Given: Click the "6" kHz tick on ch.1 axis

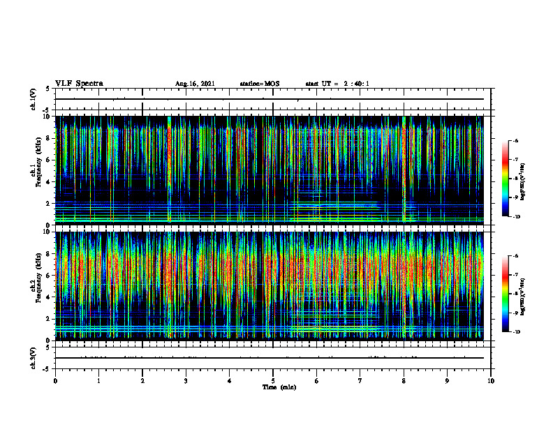Looking at the screenshot, I should pos(49,160).
